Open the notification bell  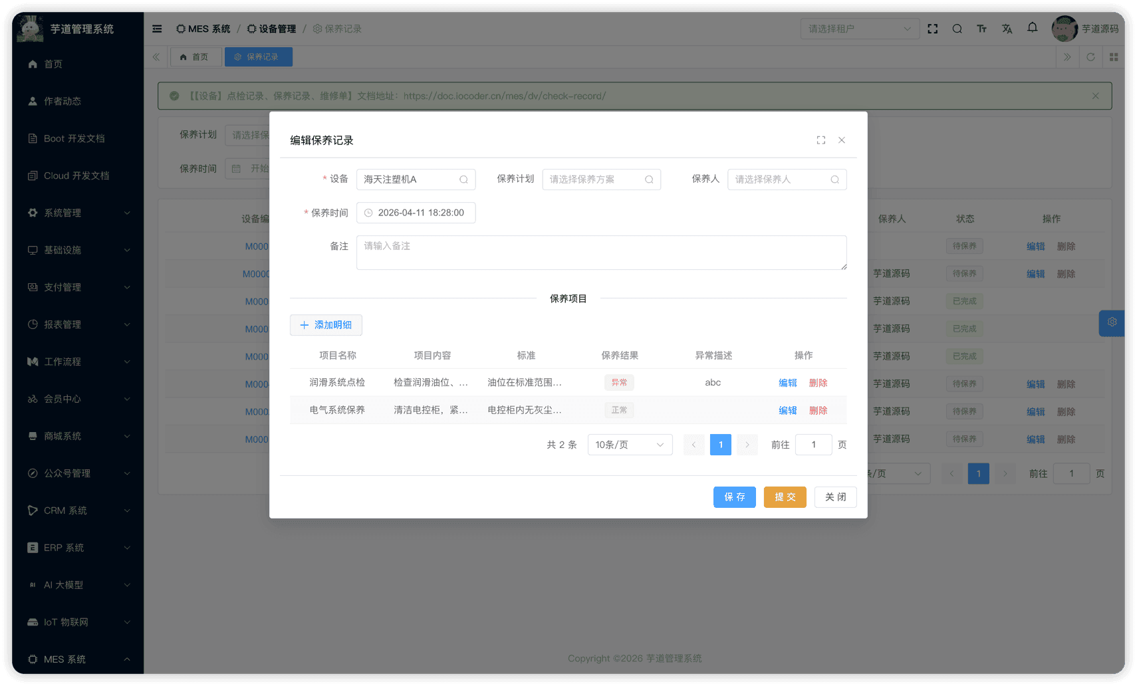tap(1032, 28)
